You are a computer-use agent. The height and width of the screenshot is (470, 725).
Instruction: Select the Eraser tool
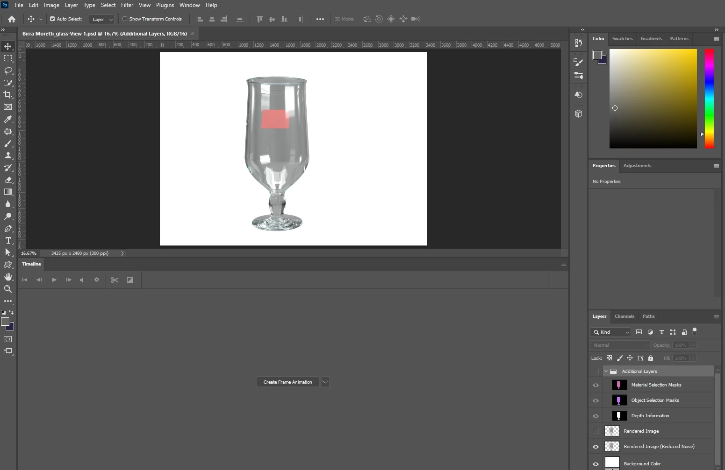coord(8,180)
